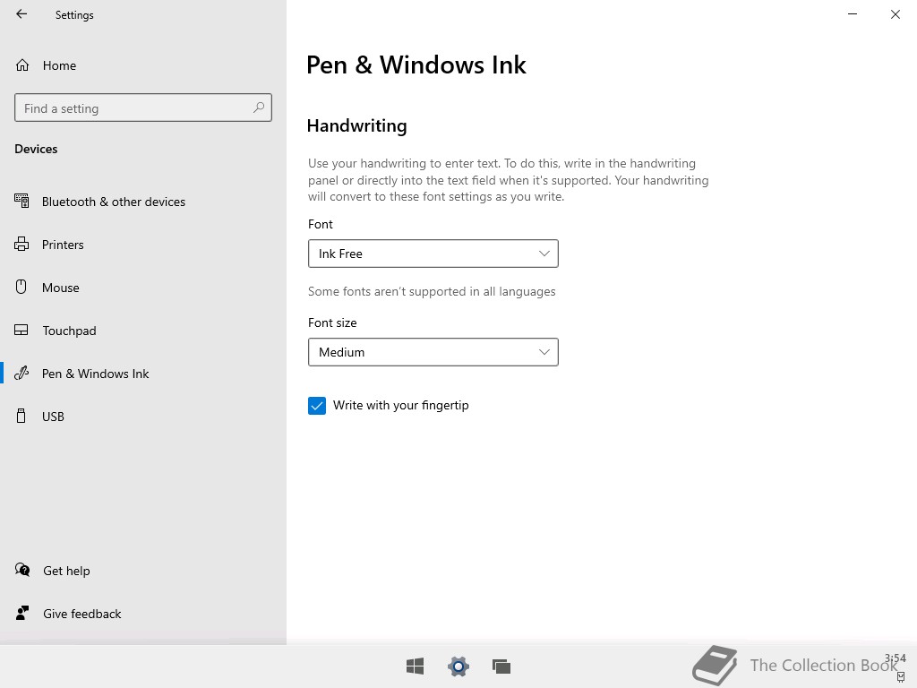Viewport: 917px width, 688px height.
Task: Click the Pen & Windows Ink page title
Action: [416, 64]
